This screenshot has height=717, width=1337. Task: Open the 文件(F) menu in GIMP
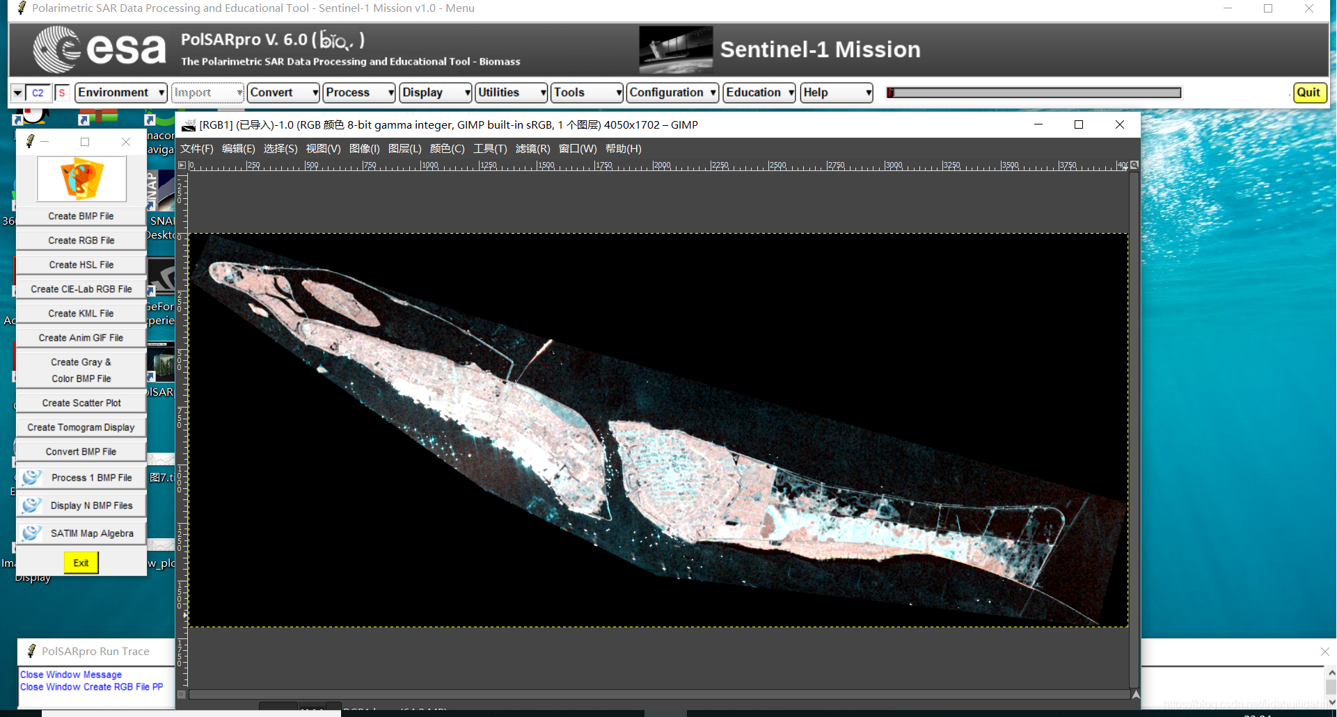click(x=197, y=149)
